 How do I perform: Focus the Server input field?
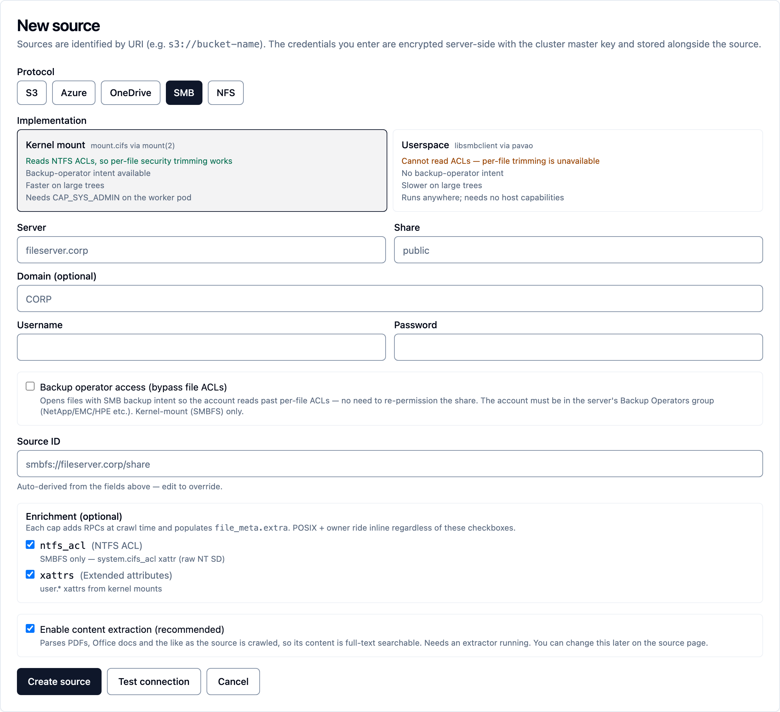coord(201,250)
